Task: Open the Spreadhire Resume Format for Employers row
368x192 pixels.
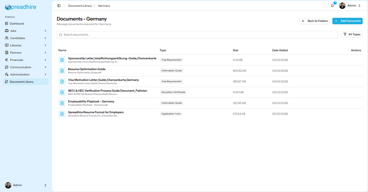Action: tap(96, 112)
